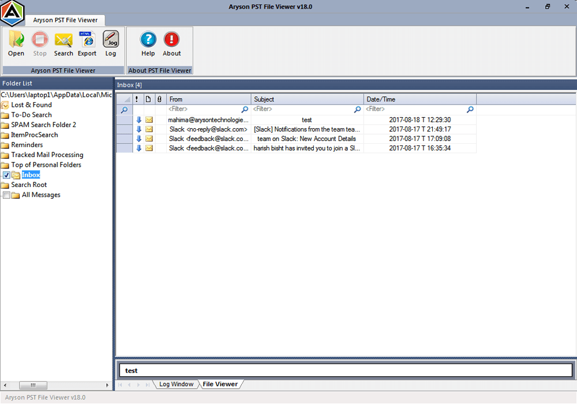
Task: Click the From filter magnifier icon
Action: tap(245, 109)
